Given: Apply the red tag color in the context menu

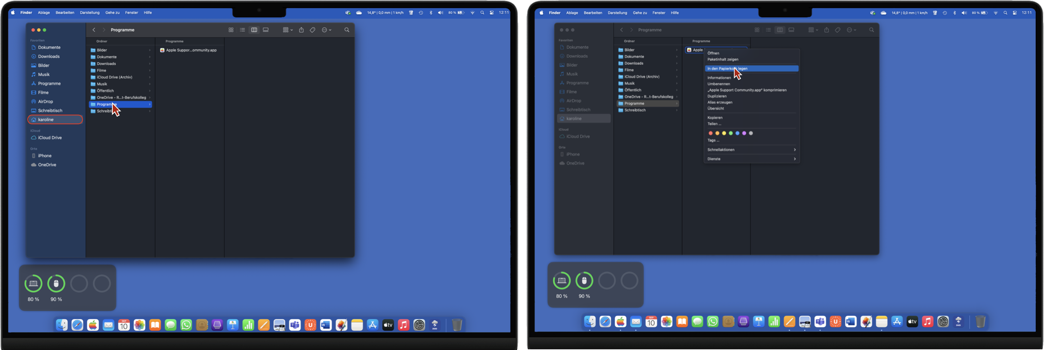Looking at the screenshot, I should tap(710, 133).
